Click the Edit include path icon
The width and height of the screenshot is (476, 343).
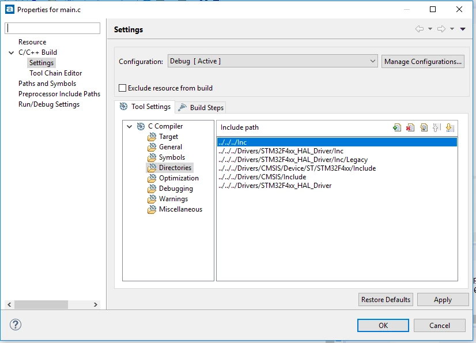pos(424,127)
